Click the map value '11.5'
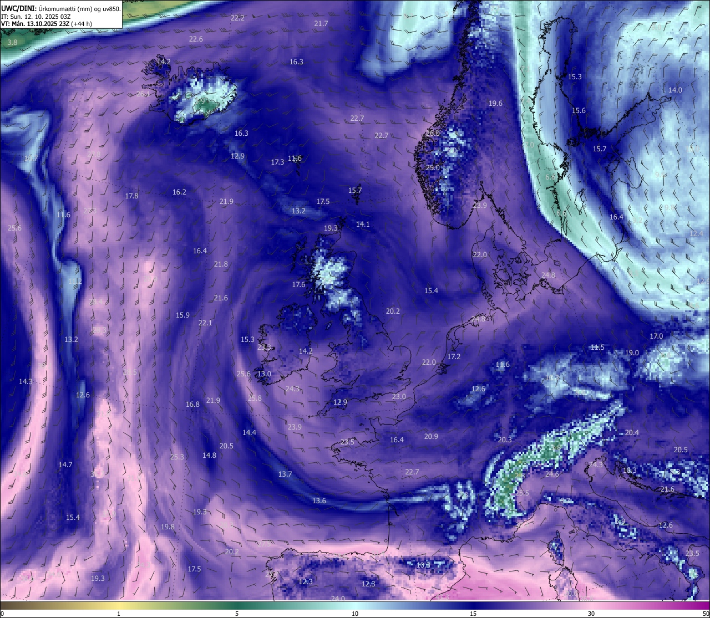Image resolution: width=710 pixels, height=618 pixels. [597, 347]
